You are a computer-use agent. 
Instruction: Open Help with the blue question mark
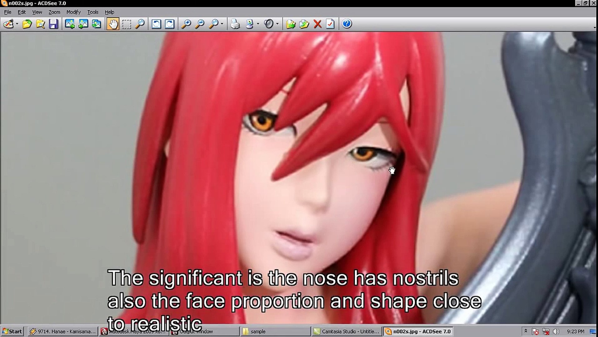click(x=347, y=24)
